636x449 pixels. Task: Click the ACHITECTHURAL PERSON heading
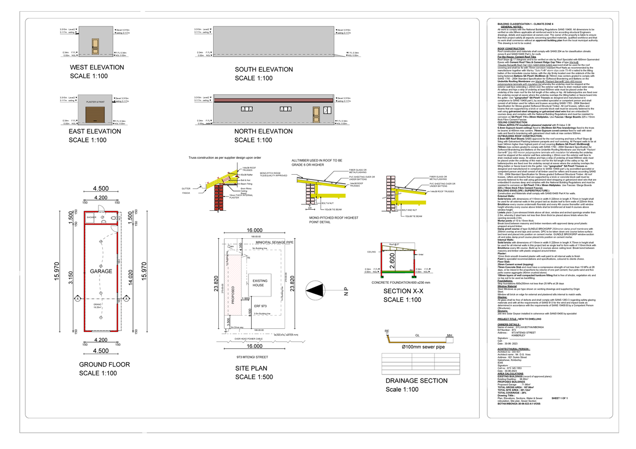(x=514, y=349)
